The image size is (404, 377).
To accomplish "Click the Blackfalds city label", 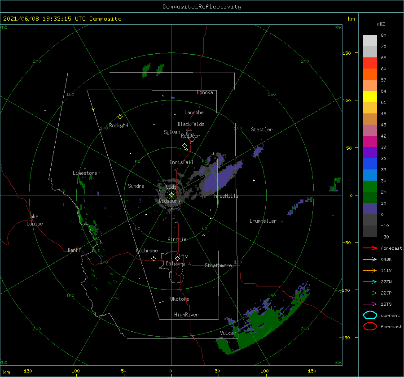I will point(191,124).
